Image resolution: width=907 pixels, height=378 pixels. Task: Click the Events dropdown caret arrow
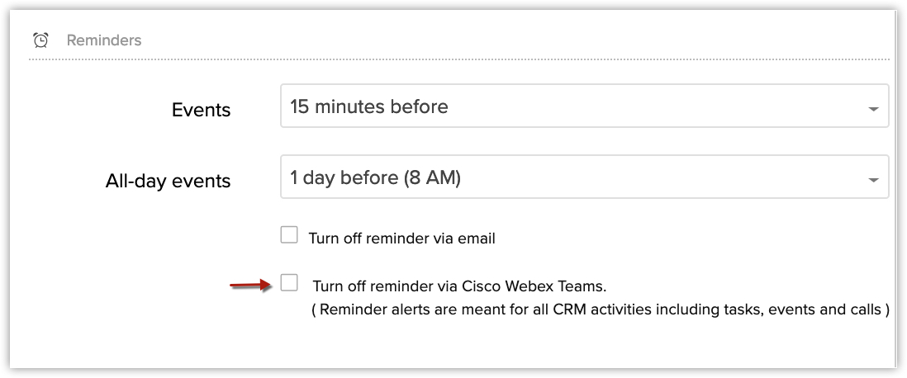873,108
